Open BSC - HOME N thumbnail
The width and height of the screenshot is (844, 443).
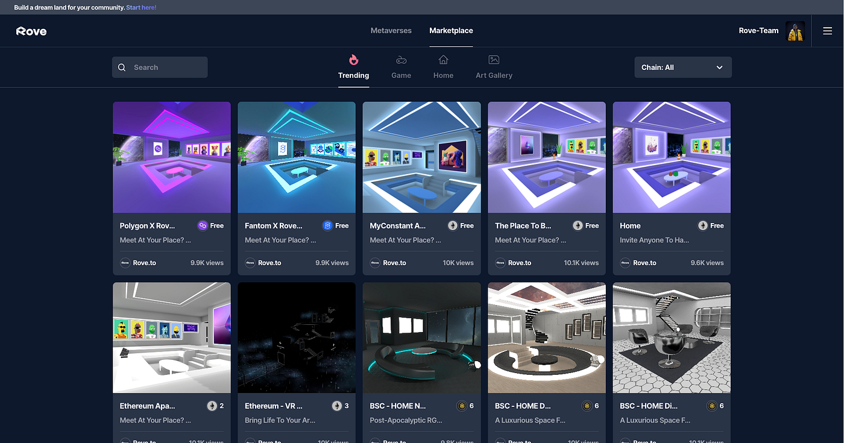422,338
